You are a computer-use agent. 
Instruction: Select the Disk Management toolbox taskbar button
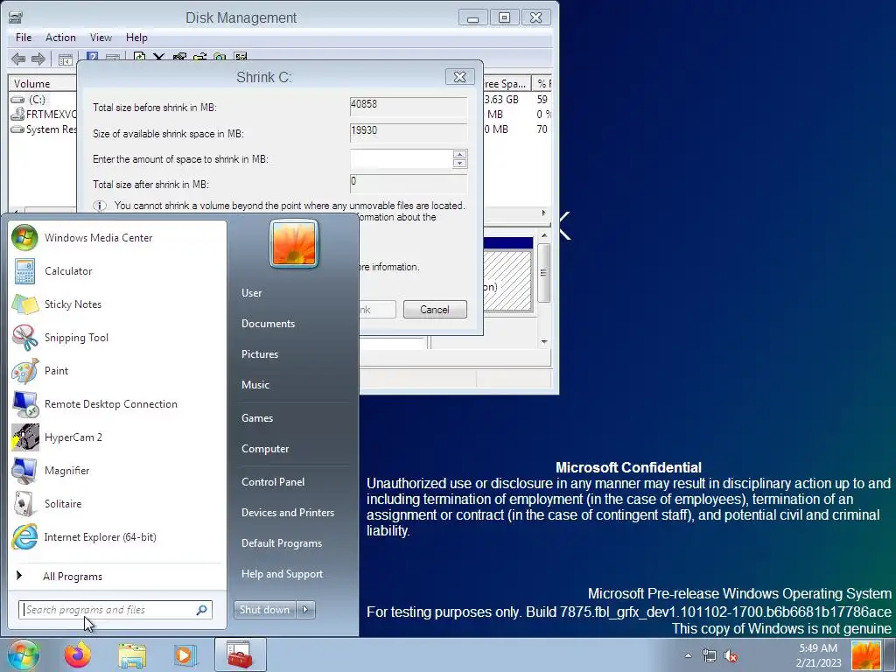point(241,654)
